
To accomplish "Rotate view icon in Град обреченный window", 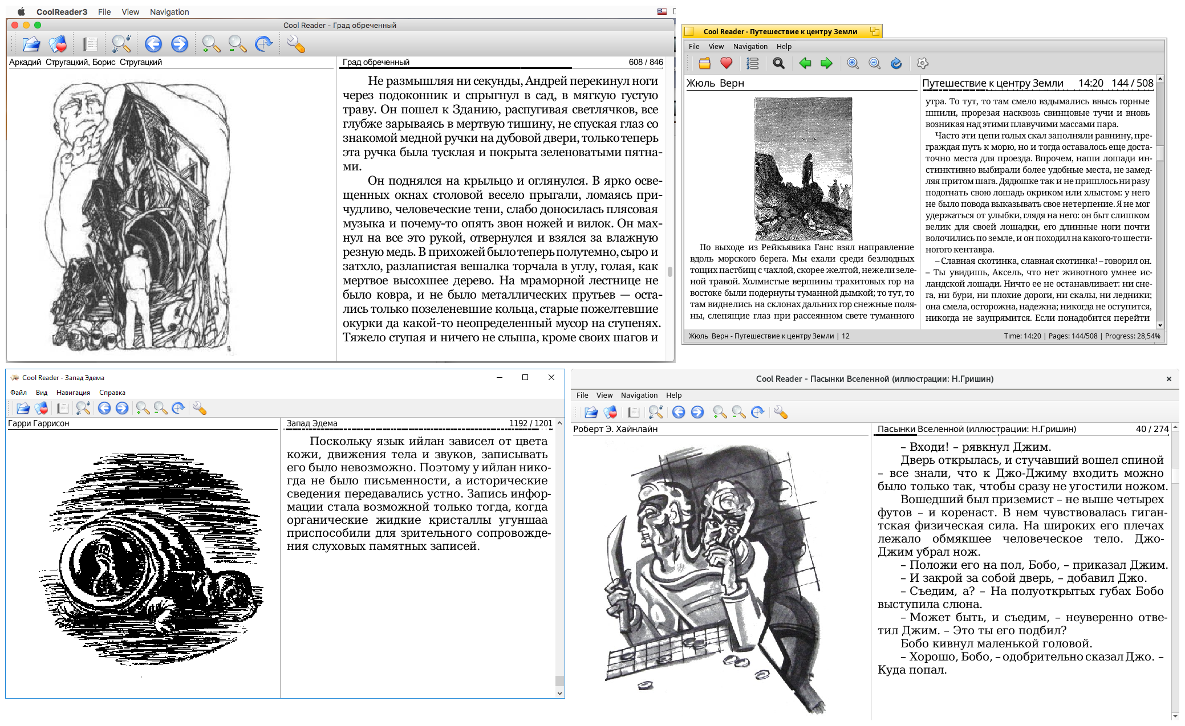I will coord(263,44).
